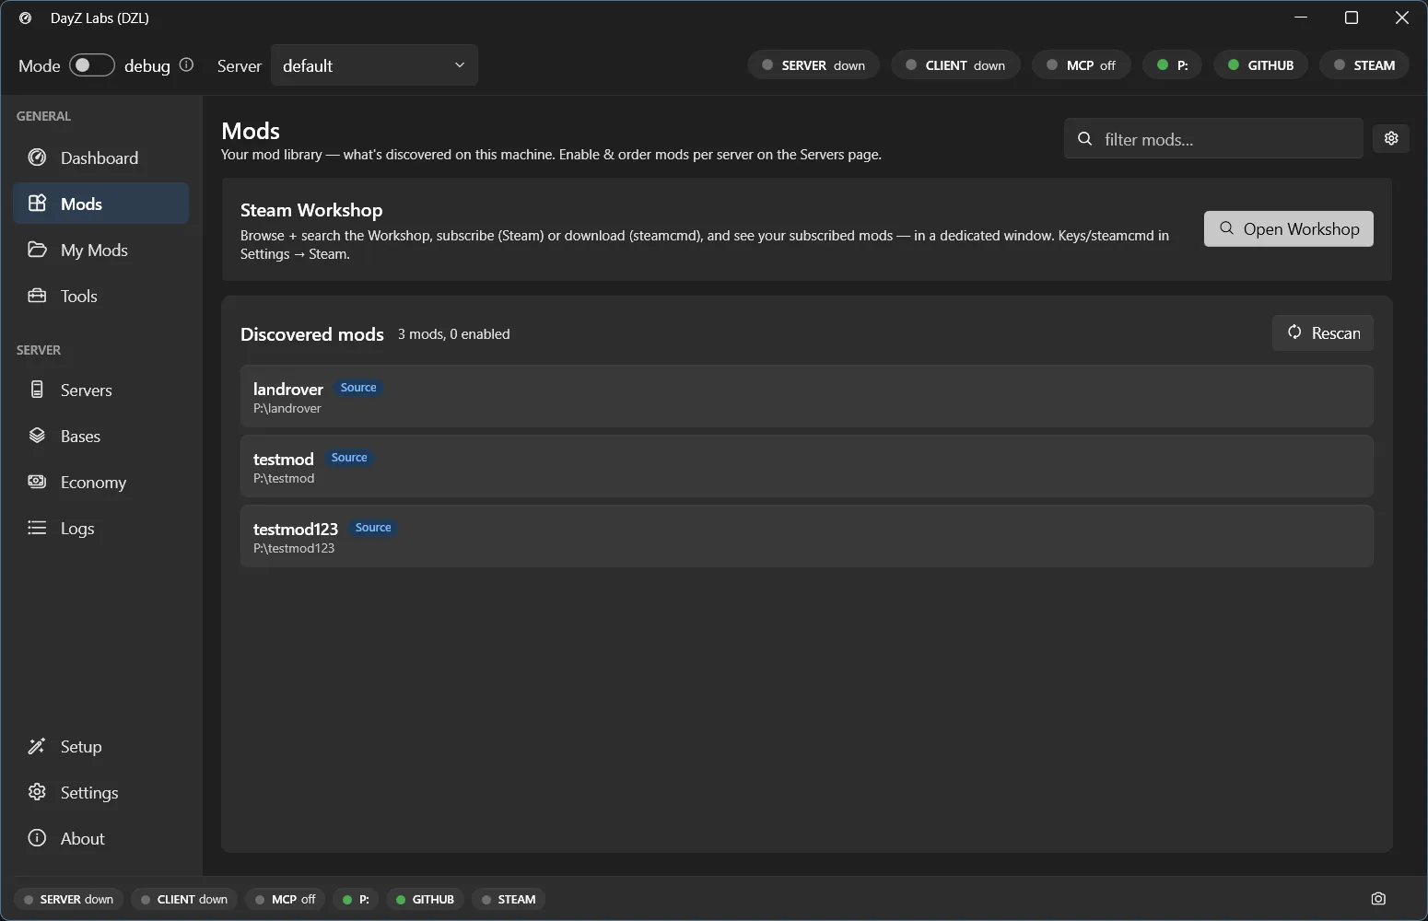Click bottom bar P: indicator
The width and height of the screenshot is (1428, 921).
click(356, 899)
